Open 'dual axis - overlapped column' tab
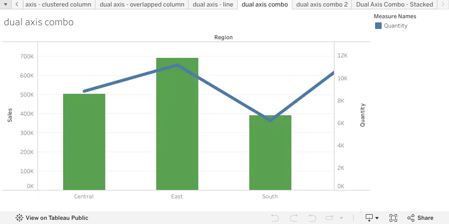 [142, 4]
